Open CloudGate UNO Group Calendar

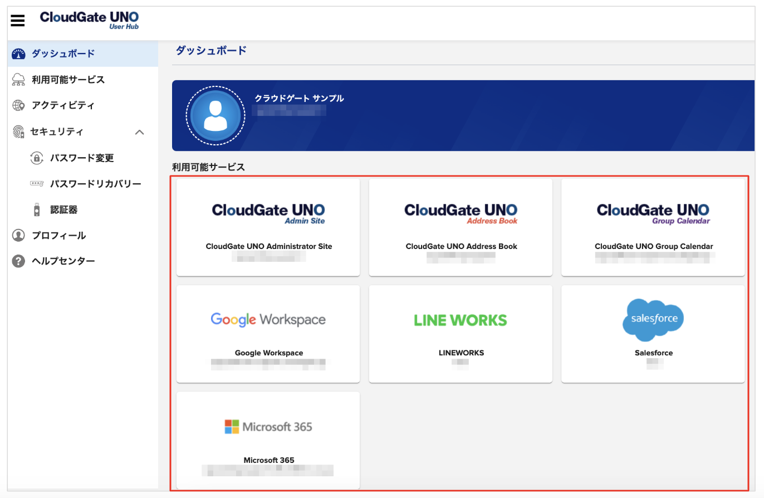(x=653, y=227)
